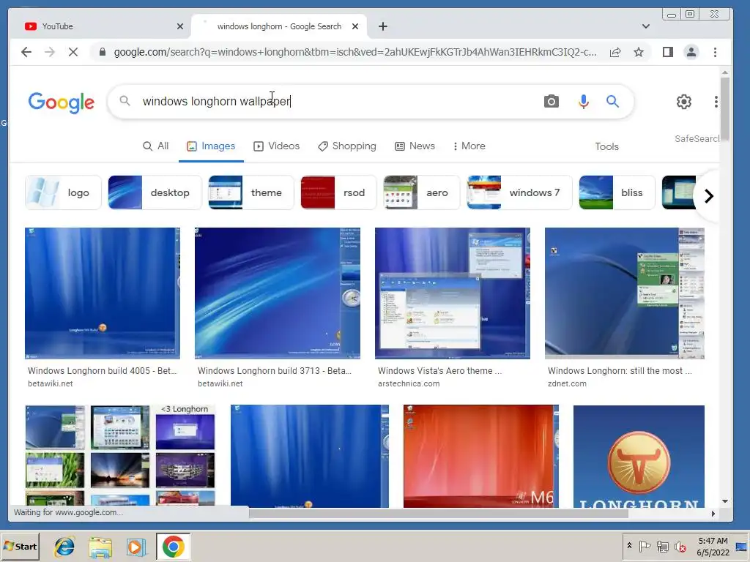Image resolution: width=750 pixels, height=562 pixels.
Task: Show more filter chips arrow
Action: (x=709, y=195)
